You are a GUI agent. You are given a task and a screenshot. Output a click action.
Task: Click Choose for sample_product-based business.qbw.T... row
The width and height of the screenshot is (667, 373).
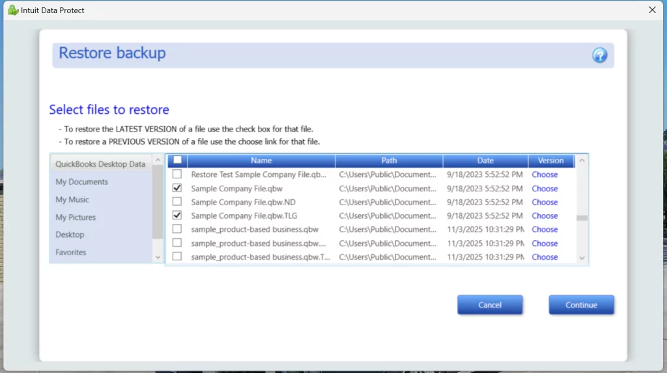coord(545,257)
